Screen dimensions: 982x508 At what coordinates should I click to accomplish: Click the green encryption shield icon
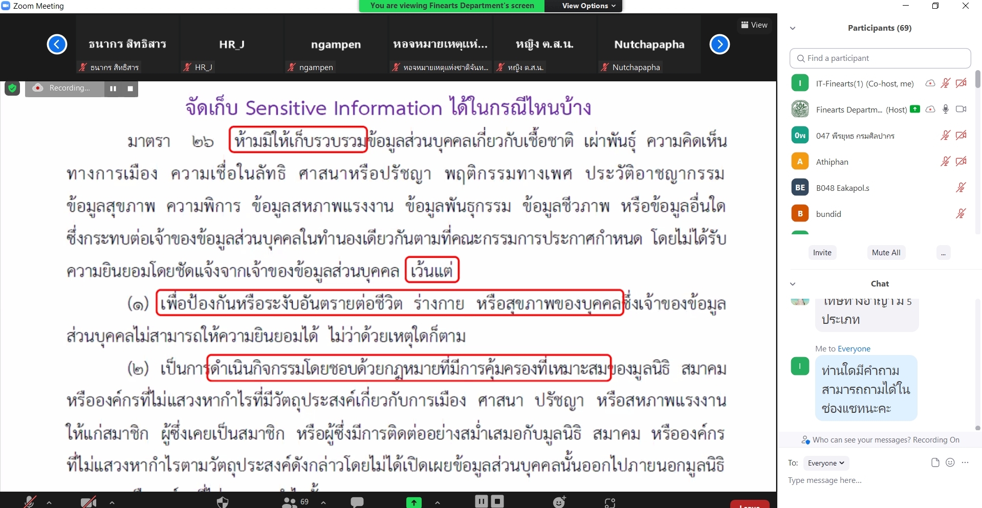tap(12, 88)
